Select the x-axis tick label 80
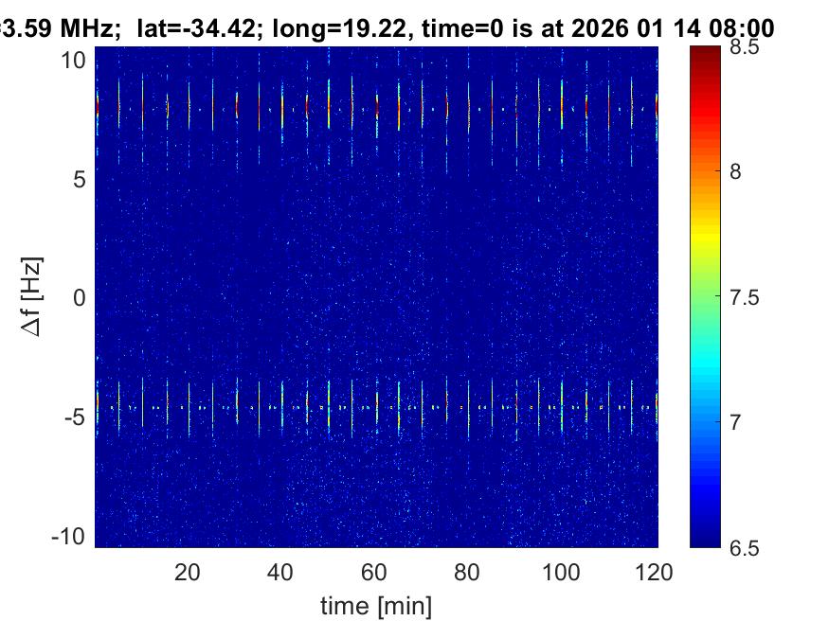 (469, 571)
